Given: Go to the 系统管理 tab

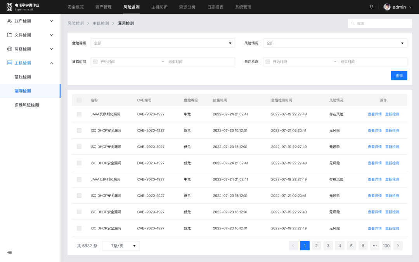Looking at the screenshot, I should click(x=243, y=7).
